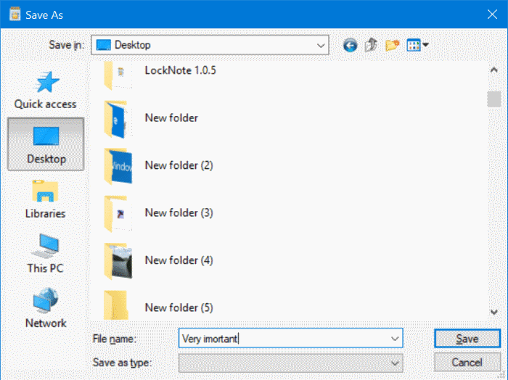Select Desktop in the places bar
Image resolution: width=508 pixels, height=380 pixels.
(x=46, y=144)
